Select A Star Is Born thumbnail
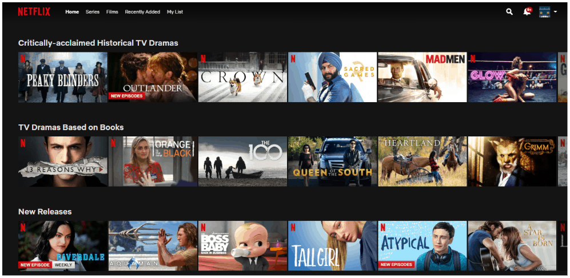This screenshot has height=278, width=570. point(512,245)
